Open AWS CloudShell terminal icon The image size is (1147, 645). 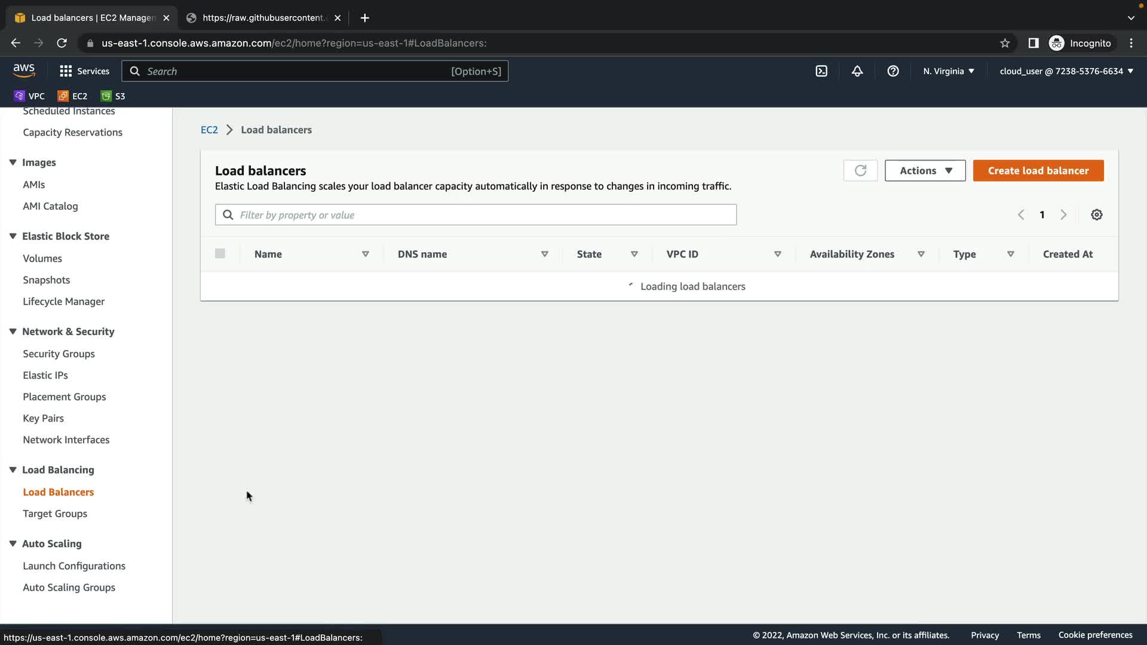click(821, 71)
